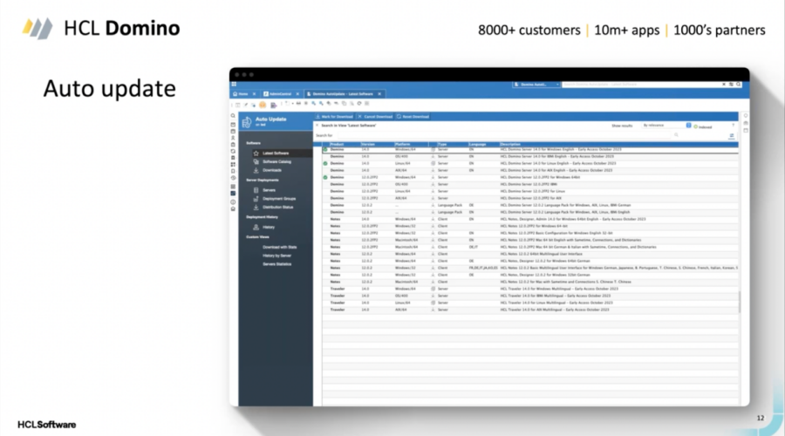Open Servers under Server Deployments

coord(269,190)
